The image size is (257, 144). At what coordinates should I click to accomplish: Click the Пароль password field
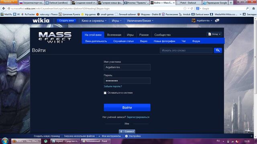tap(127, 81)
